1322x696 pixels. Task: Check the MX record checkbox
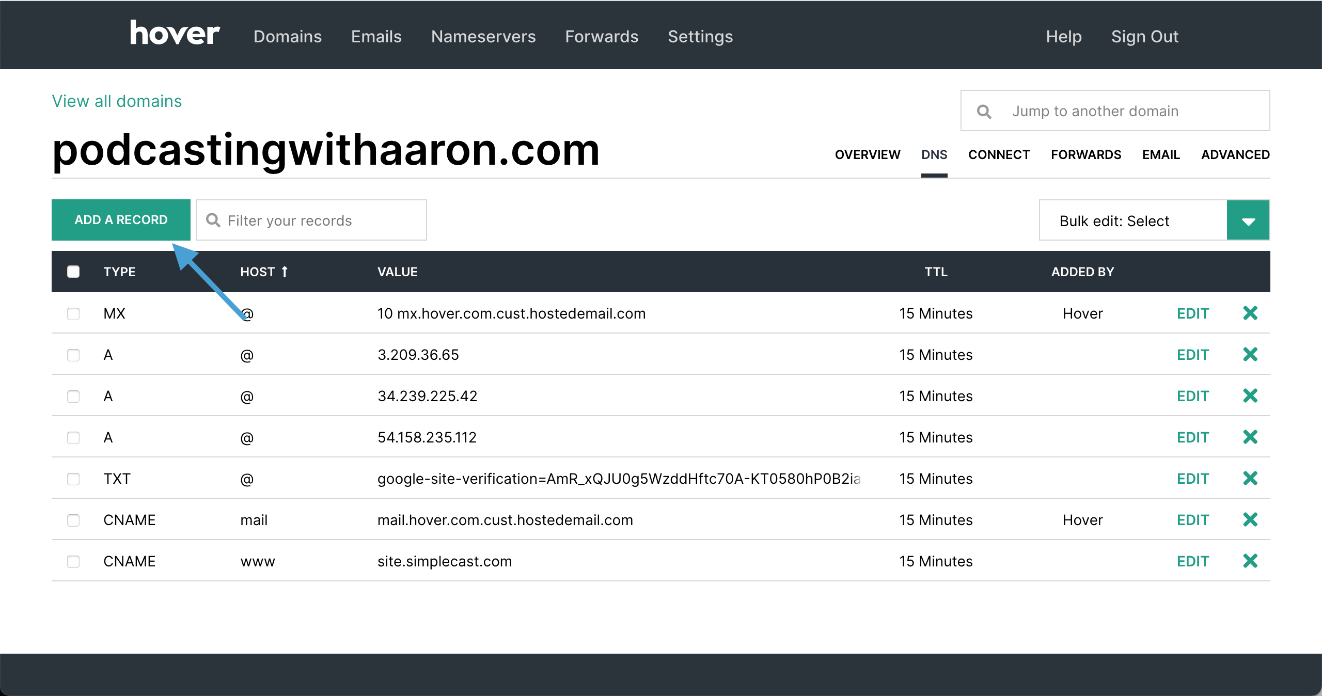point(73,313)
